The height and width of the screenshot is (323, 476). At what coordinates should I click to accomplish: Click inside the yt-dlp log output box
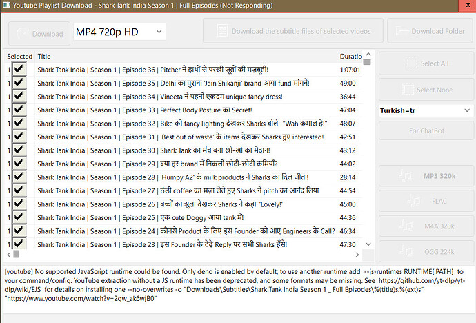239,289
